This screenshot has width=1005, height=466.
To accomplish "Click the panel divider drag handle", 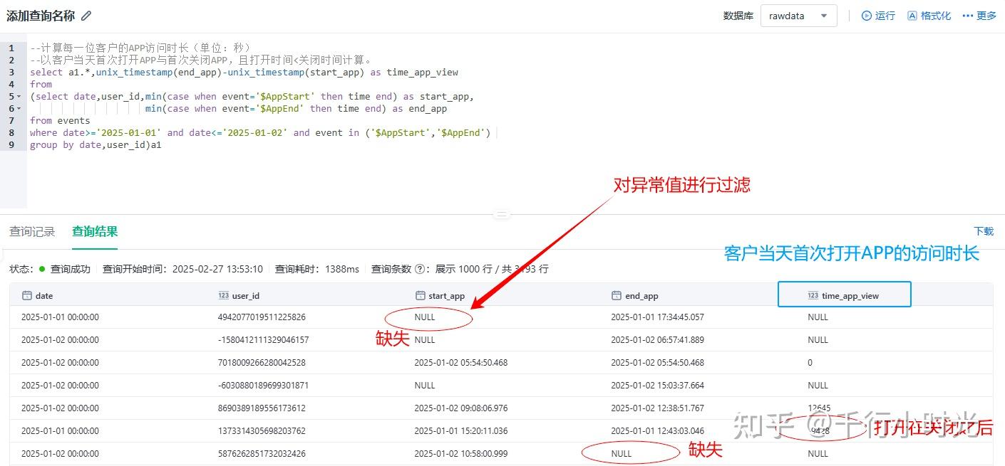I will [502, 214].
